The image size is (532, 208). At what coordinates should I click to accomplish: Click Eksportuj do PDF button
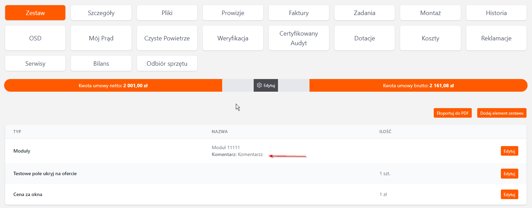pyautogui.click(x=453, y=113)
